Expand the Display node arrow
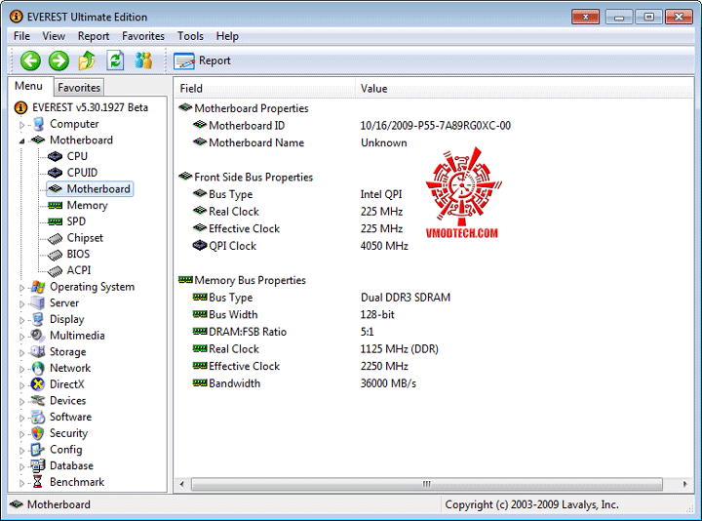 click(x=21, y=320)
